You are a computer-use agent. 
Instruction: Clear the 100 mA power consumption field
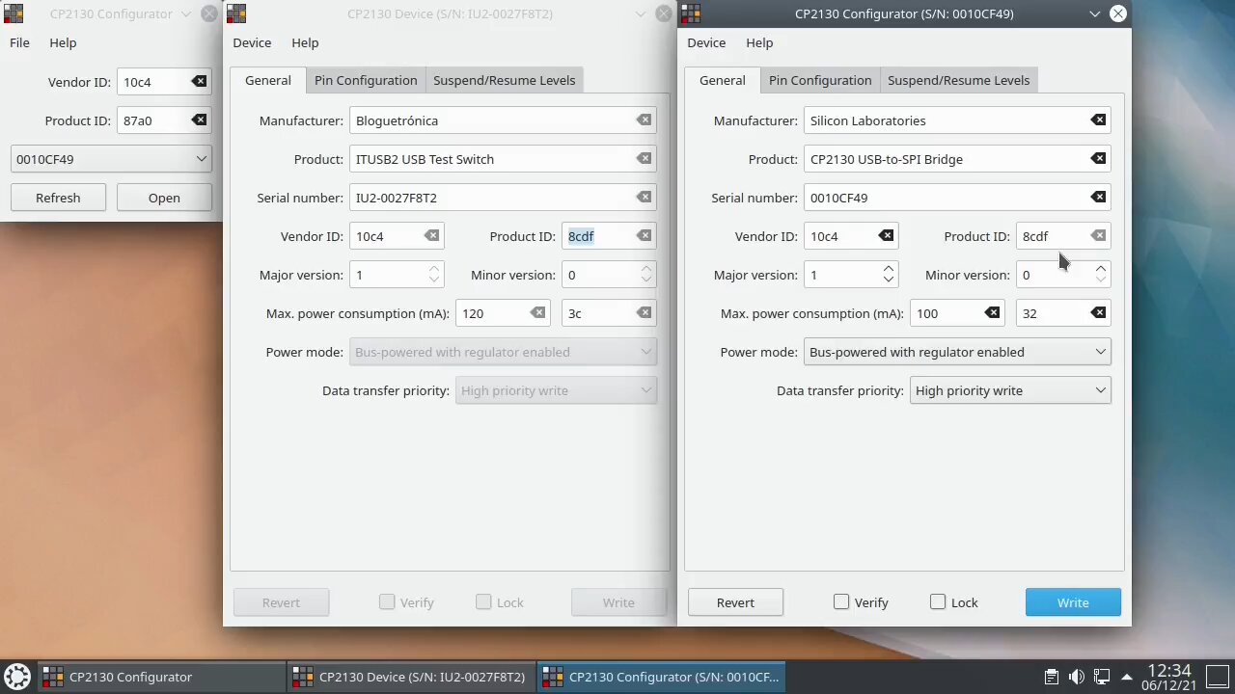[x=992, y=313]
